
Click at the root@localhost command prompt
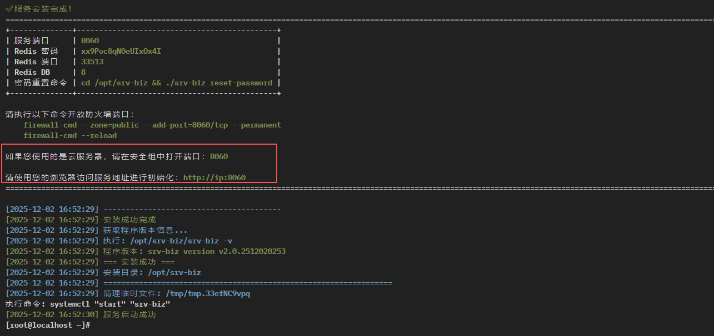pyautogui.click(x=48, y=325)
